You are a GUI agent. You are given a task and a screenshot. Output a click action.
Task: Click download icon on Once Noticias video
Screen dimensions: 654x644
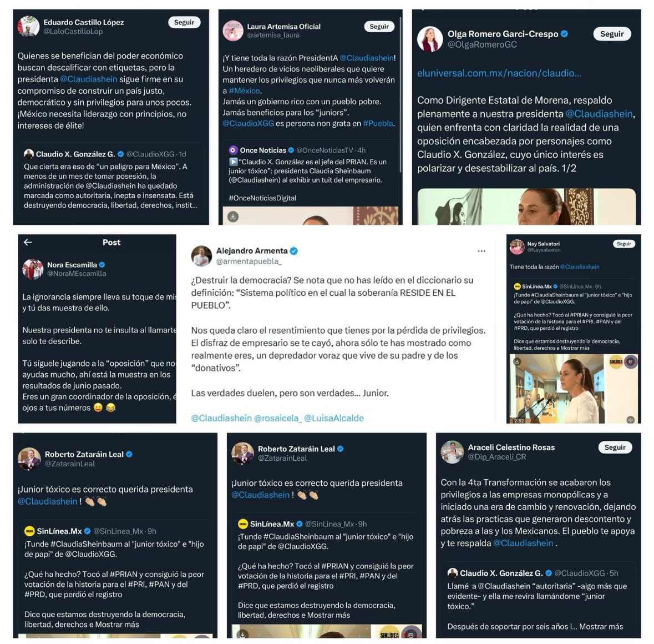[233, 216]
